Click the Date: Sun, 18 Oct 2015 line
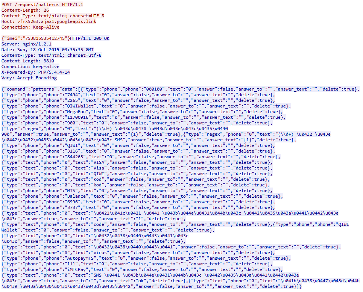 (x=47, y=50)
